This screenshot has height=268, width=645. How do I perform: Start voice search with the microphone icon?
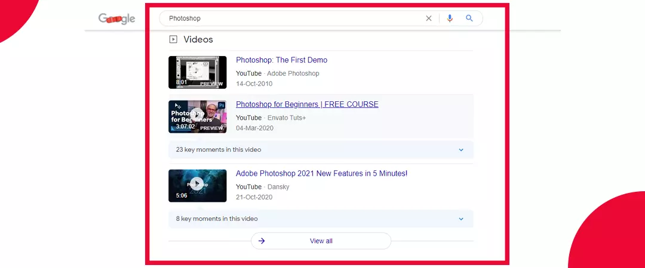coord(450,18)
